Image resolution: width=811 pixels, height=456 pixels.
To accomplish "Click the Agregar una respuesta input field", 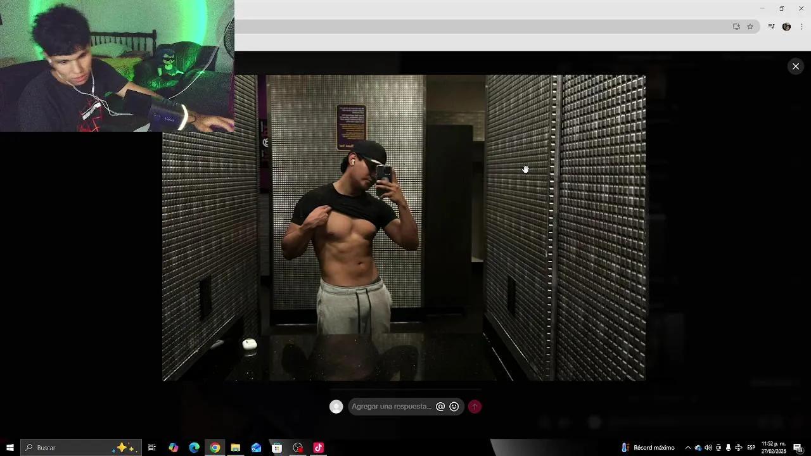I will (392, 407).
